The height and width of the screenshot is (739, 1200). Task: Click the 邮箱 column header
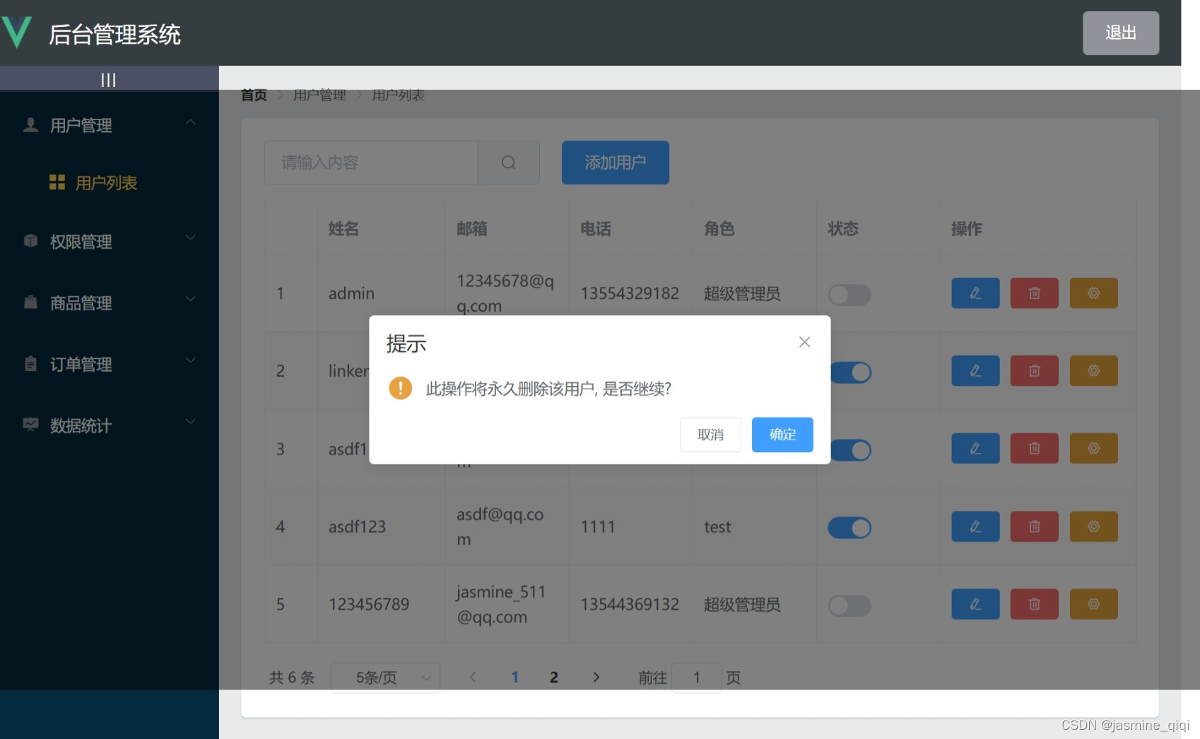pos(472,229)
